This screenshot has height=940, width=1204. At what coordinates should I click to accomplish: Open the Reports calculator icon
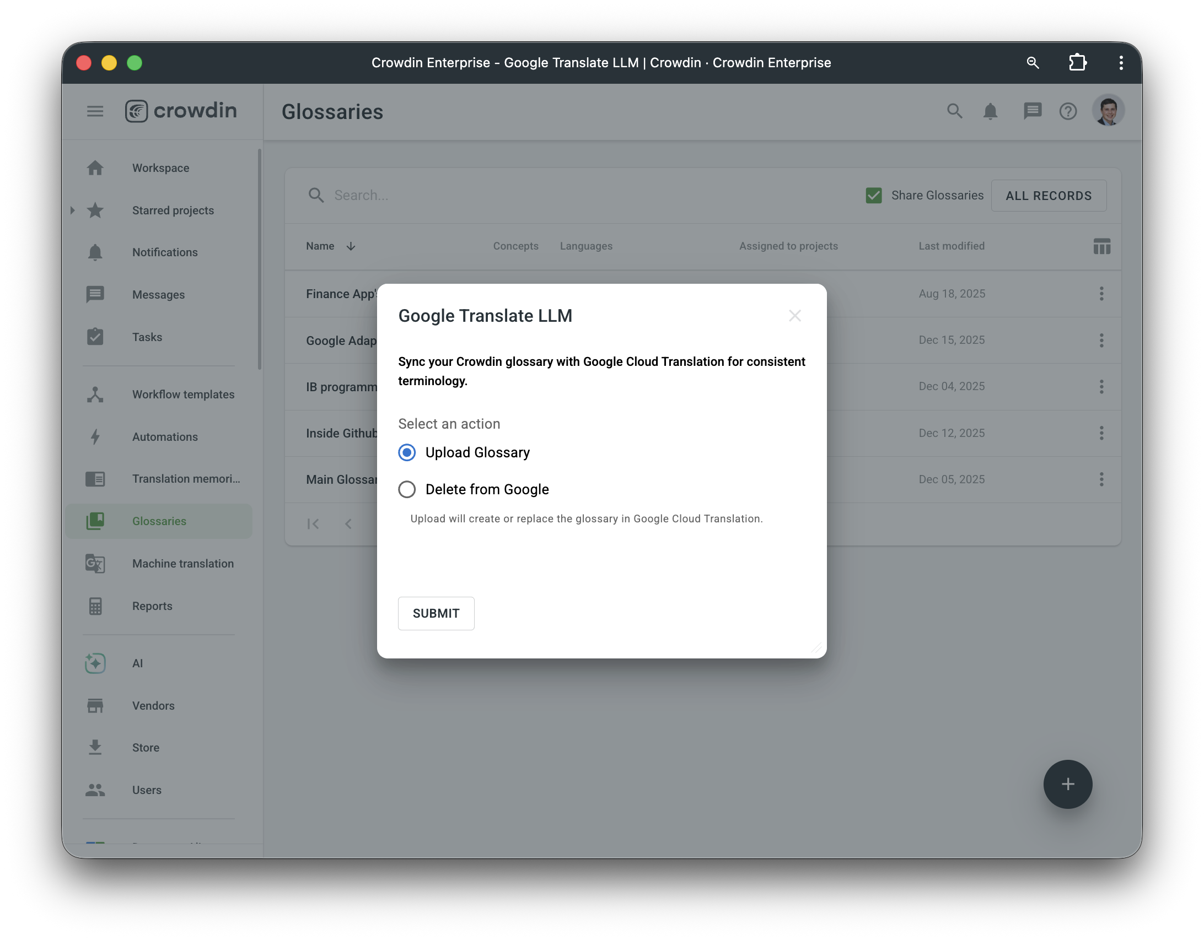95,606
